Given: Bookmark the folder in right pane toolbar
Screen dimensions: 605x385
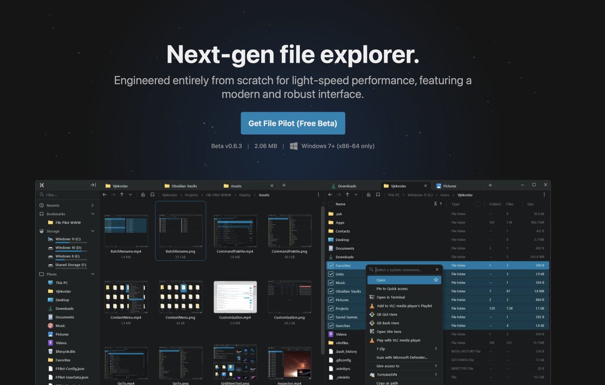Looking at the screenshot, I should pos(378,195).
